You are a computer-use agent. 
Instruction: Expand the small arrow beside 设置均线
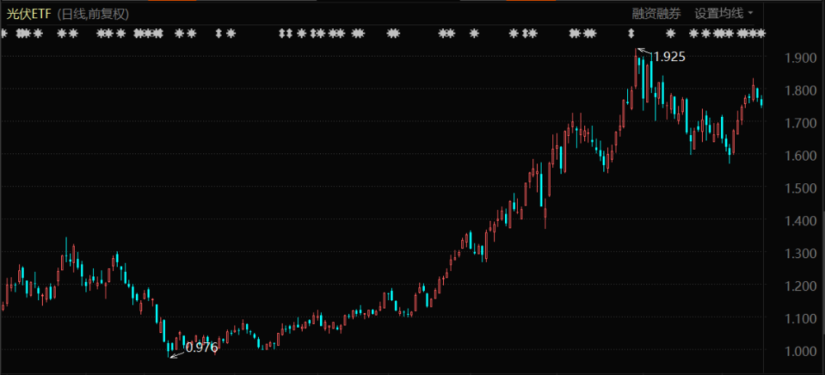coord(751,13)
